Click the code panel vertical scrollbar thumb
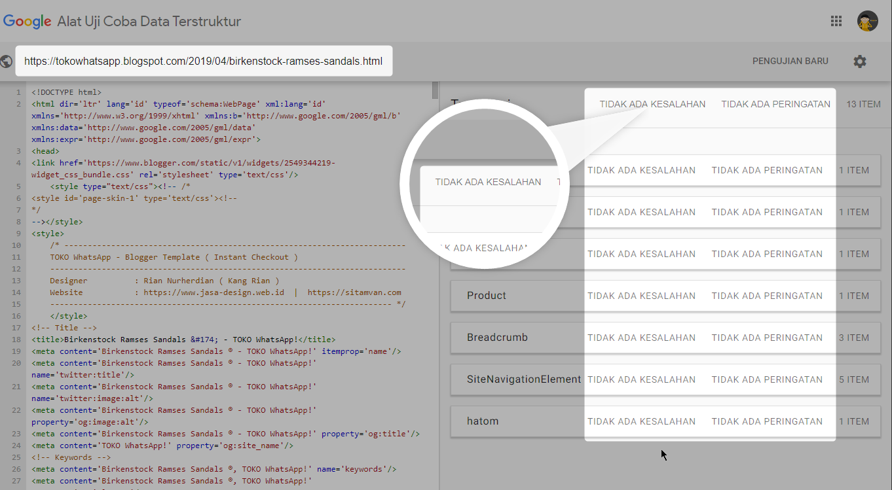 (x=435, y=90)
